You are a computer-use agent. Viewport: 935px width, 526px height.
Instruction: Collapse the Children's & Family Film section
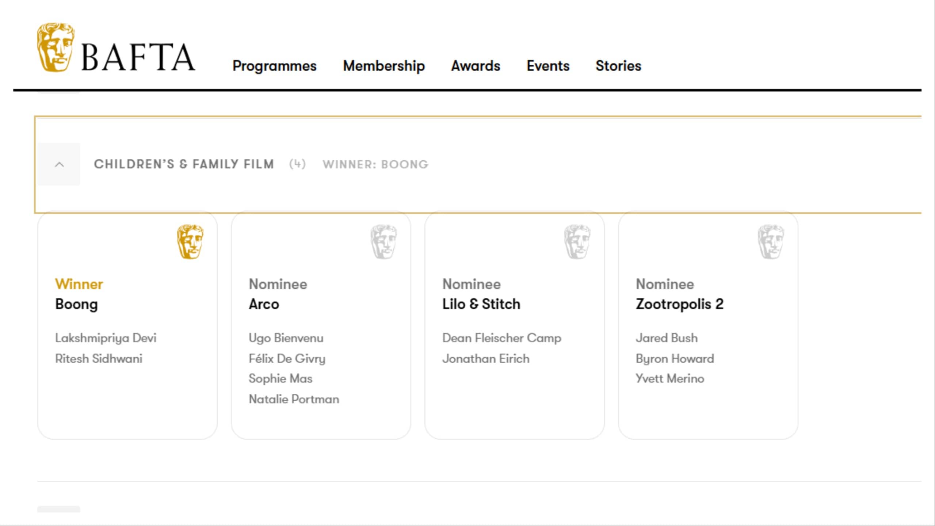(59, 164)
